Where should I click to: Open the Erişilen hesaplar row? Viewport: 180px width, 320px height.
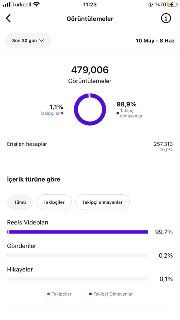(x=90, y=146)
